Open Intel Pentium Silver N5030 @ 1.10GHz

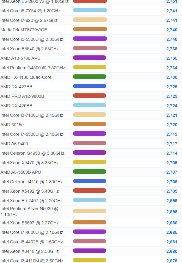pos(29,212)
